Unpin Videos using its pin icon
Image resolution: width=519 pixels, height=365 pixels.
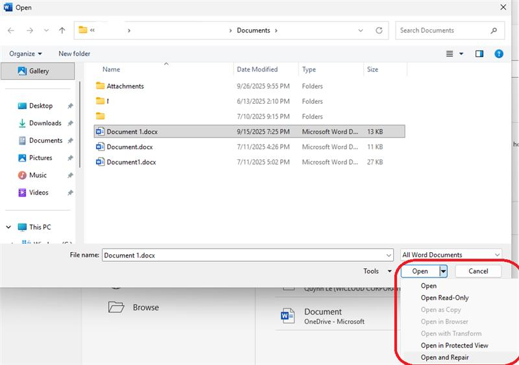pos(70,193)
